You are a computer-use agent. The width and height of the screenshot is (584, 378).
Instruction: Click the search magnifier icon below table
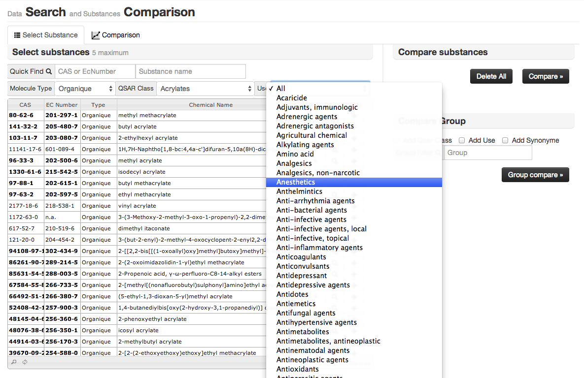click(14, 362)
